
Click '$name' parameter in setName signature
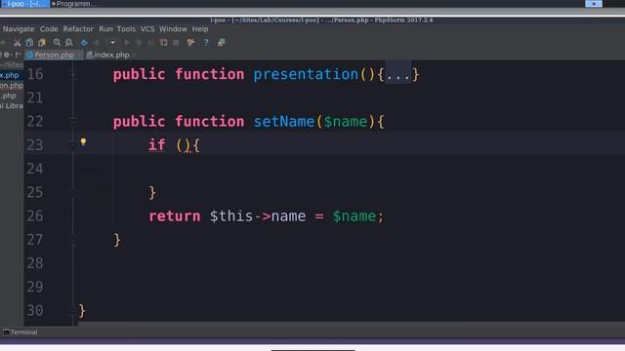(345, 121)
